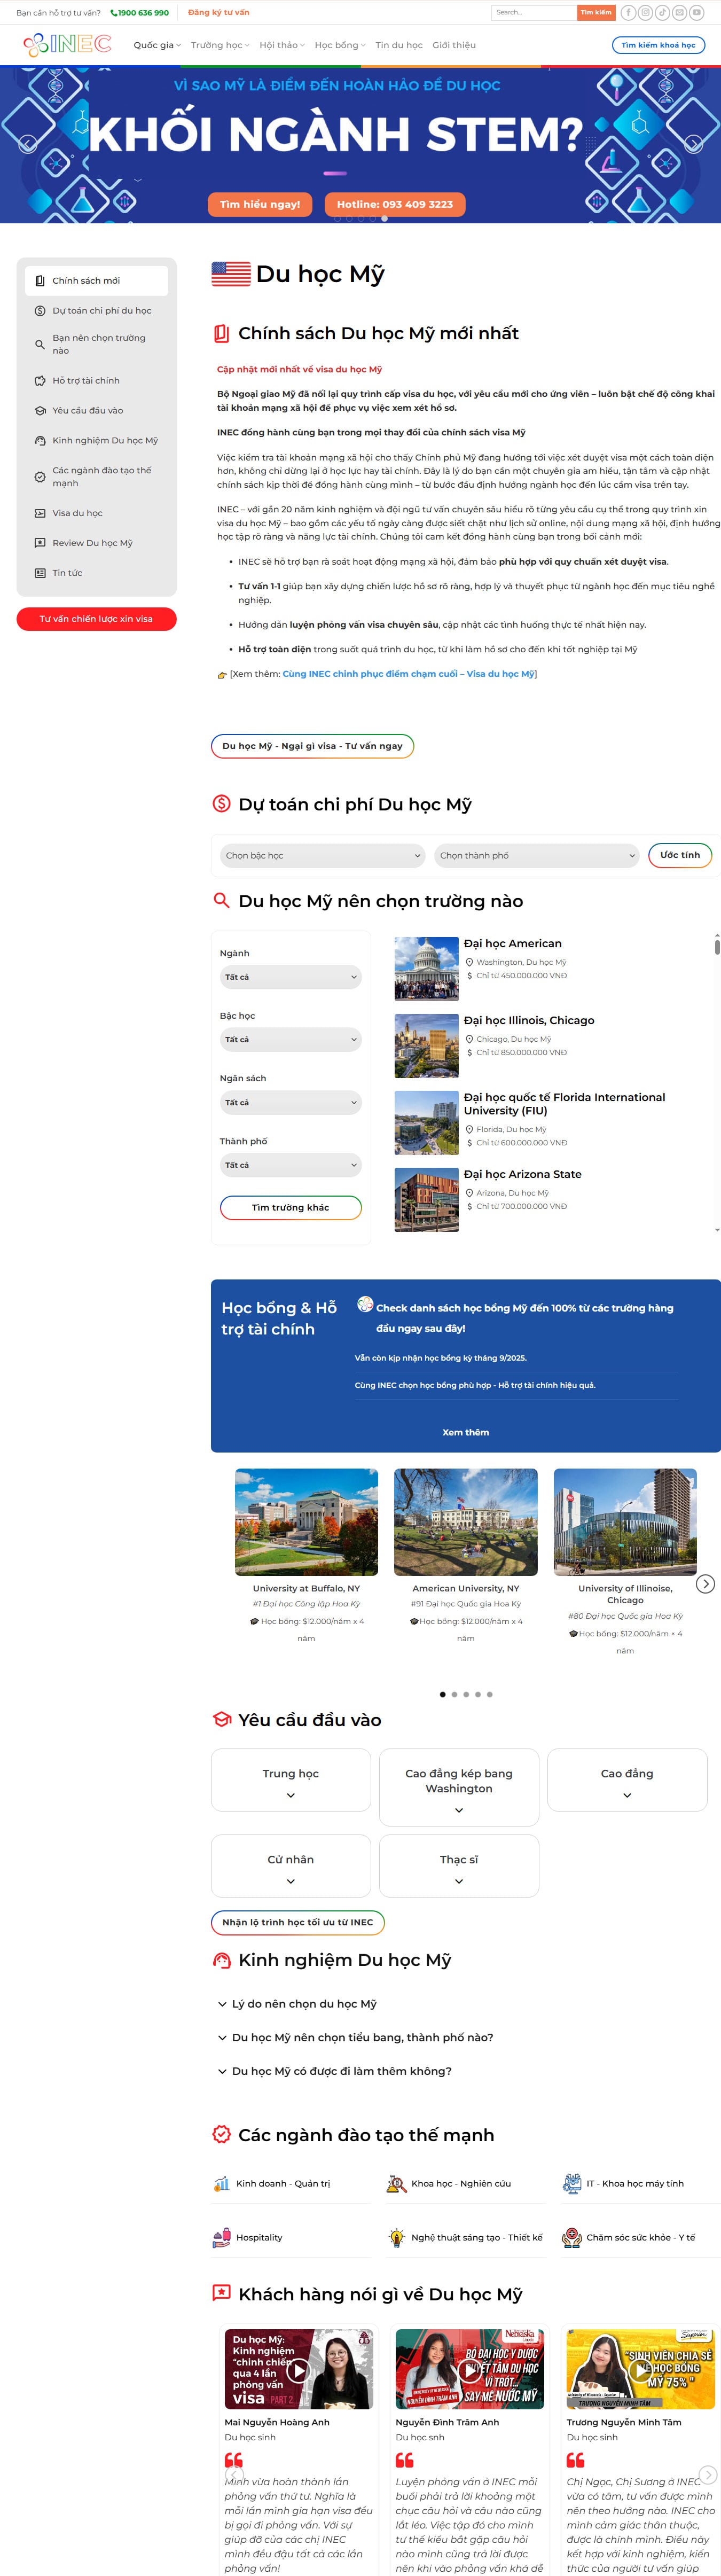Click the Các ngành đào tạo check sidebar icon

click(x=40, y=477)
